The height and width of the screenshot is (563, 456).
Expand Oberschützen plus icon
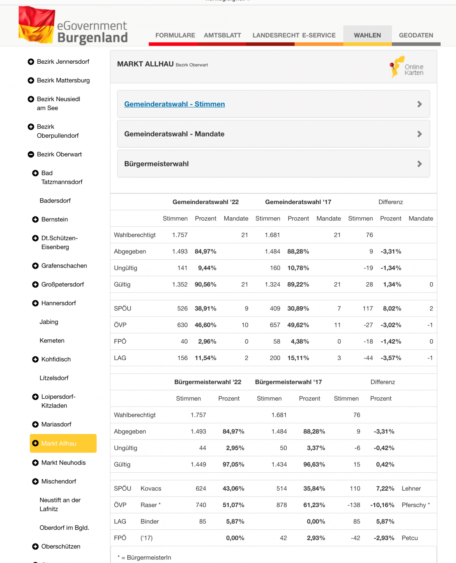coord(35,547)
